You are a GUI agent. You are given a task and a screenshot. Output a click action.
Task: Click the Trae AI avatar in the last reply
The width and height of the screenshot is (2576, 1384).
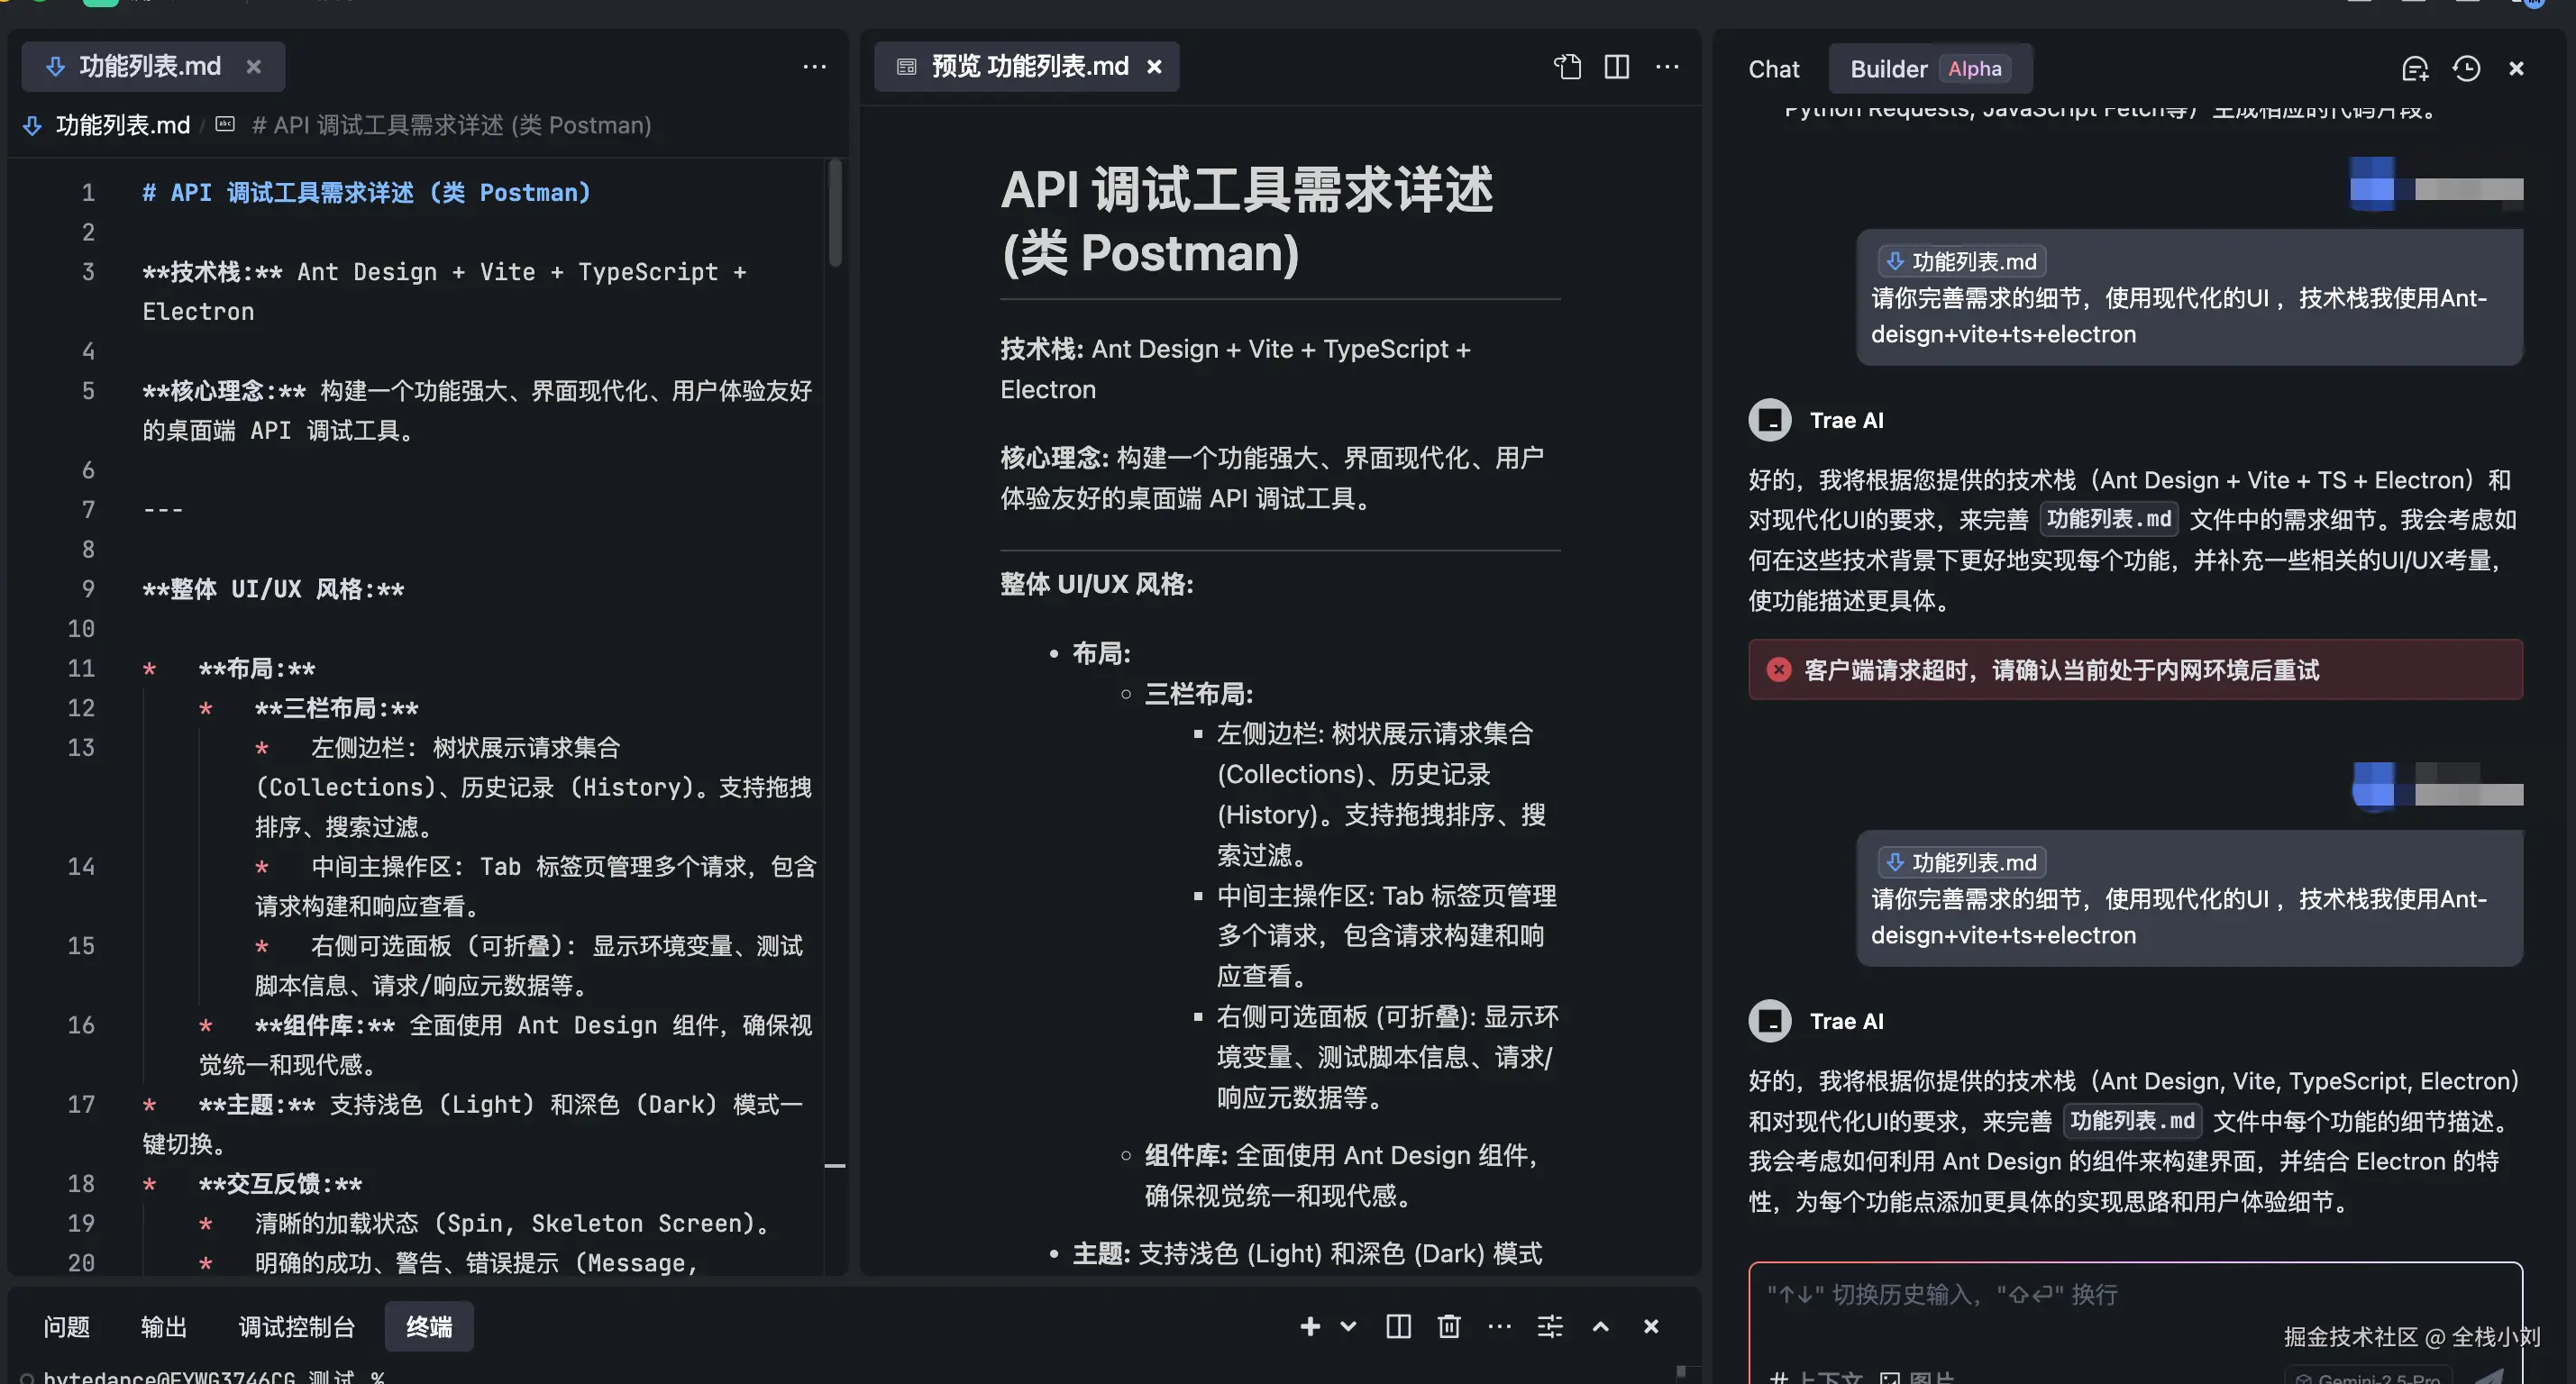[1770, 1021]
